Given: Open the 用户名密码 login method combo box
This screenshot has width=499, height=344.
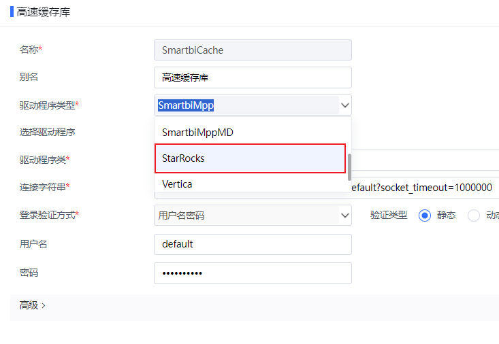Looking at the screenshot, I should tap(253, 216).
